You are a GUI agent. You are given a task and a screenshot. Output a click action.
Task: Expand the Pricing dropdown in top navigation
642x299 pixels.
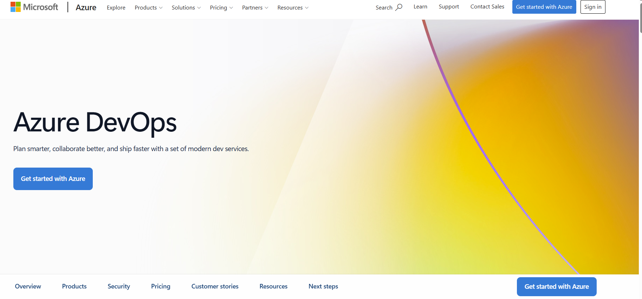221,7
